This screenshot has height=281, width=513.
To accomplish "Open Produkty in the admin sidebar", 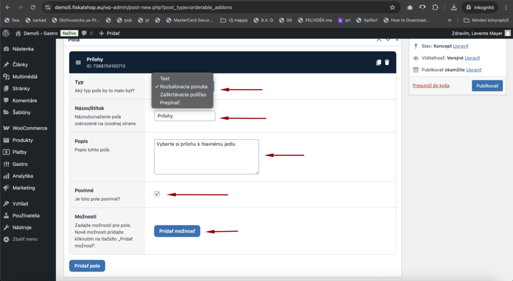I will [x=23, y=140].
